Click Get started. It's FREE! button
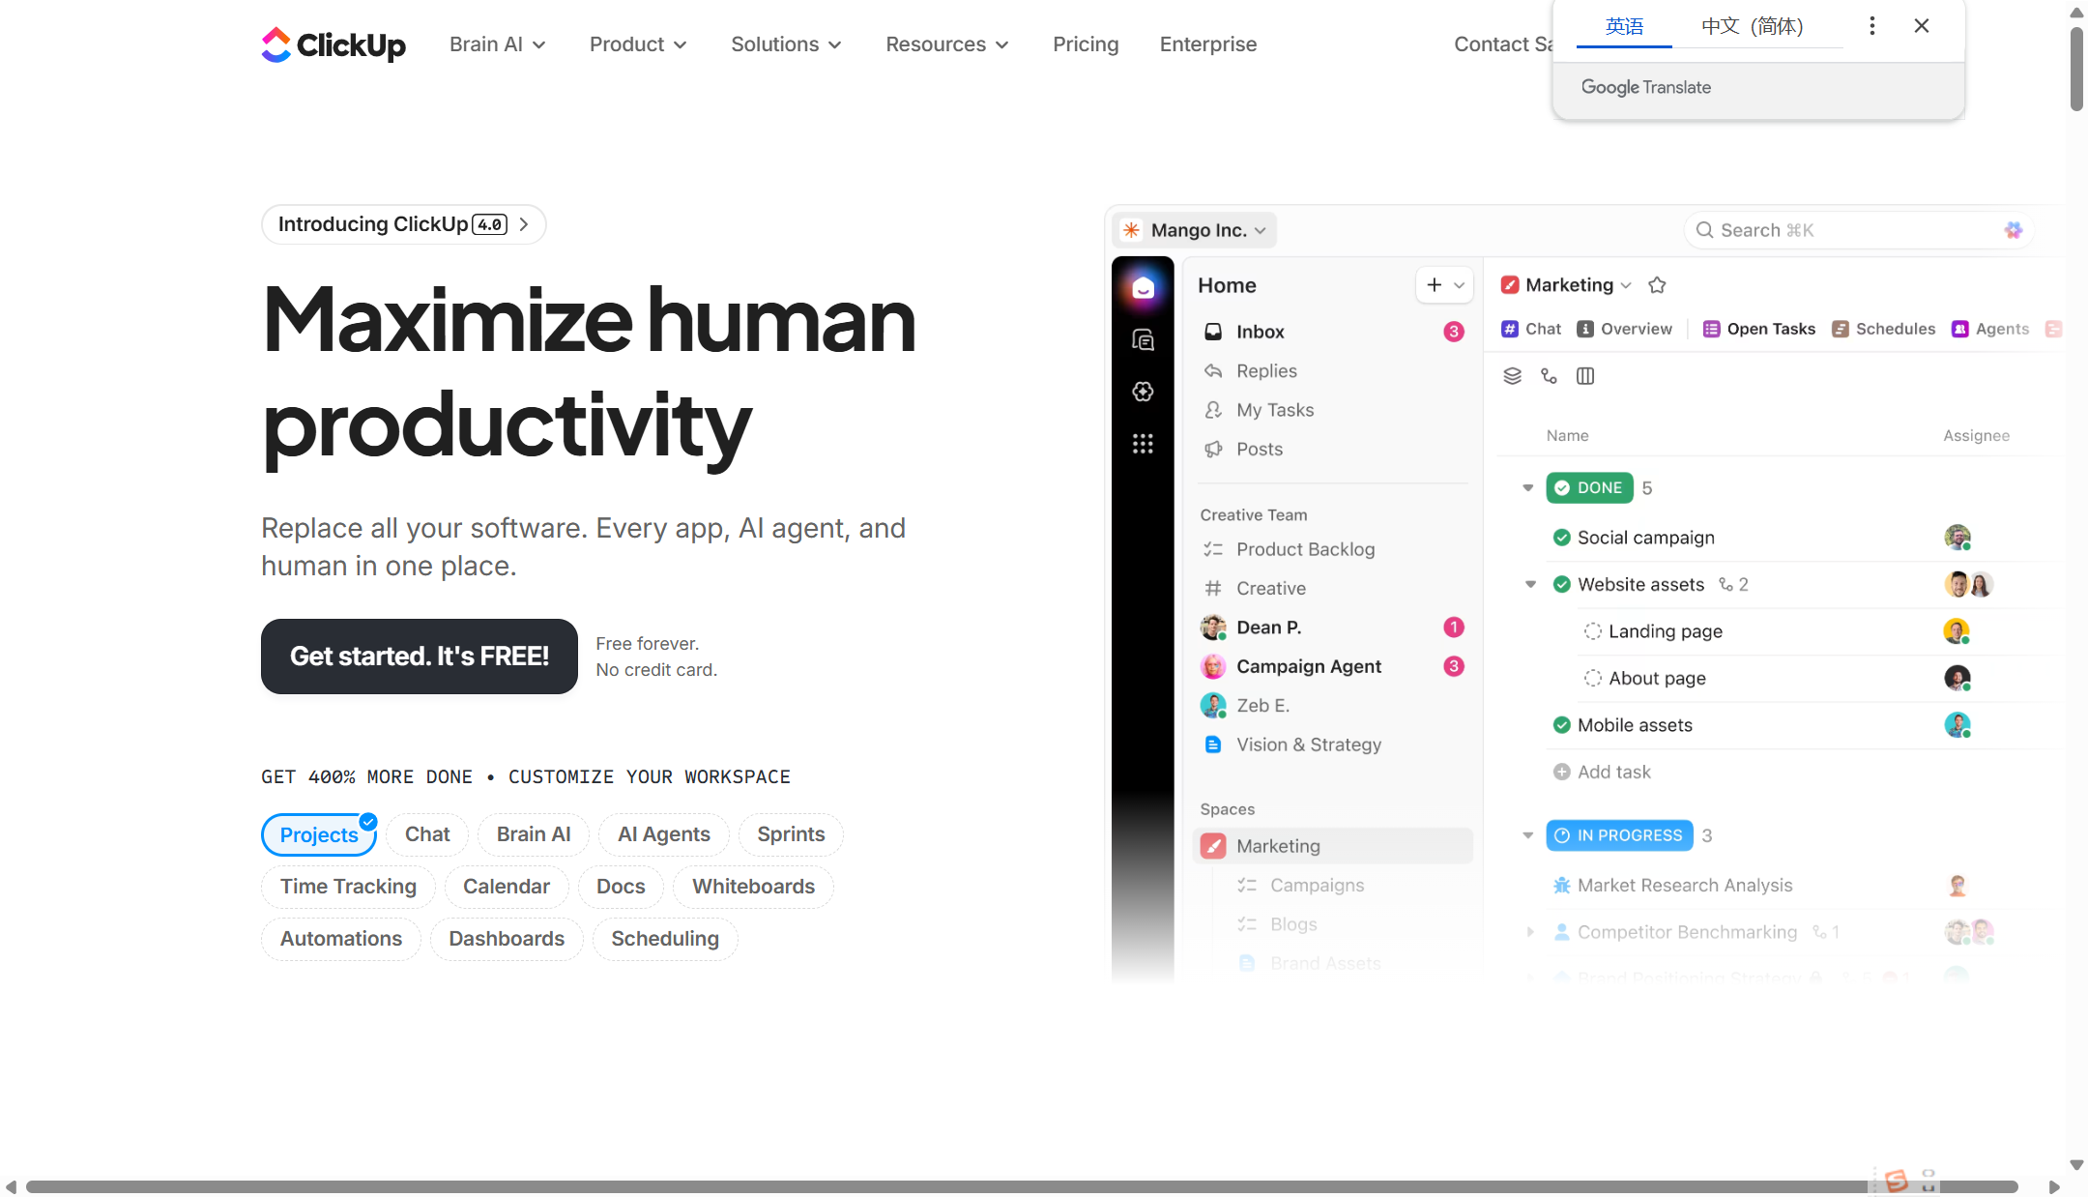The width and height of the screenshot is (2088, 1197). pyautogui.click(x=419, y=657)
